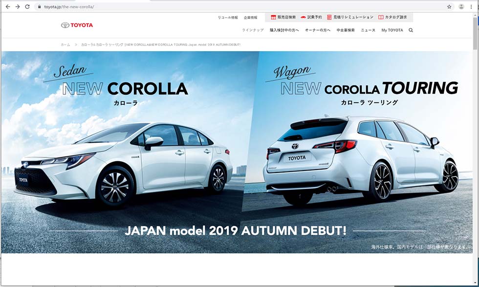This screenshot has height=287, width=479.
Task: Click the scrollbar down arrow
Action: 475,283
